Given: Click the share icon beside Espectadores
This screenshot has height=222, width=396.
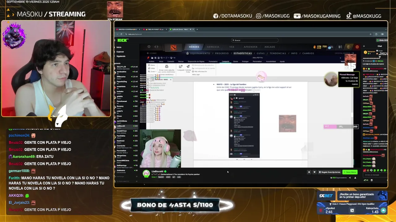Looking at the screenshot, I should point(350,178).
